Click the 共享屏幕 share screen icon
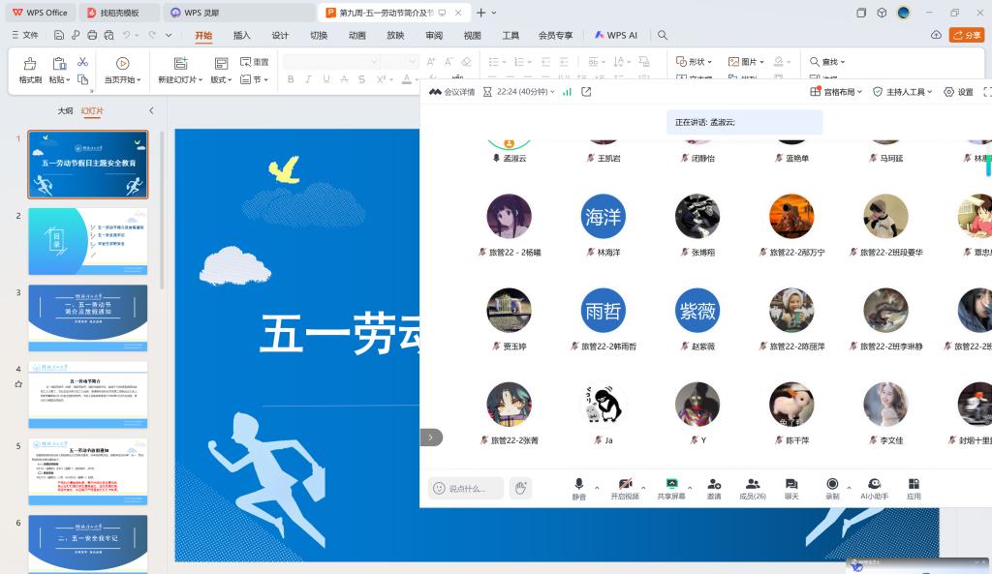 click(671, 485)
